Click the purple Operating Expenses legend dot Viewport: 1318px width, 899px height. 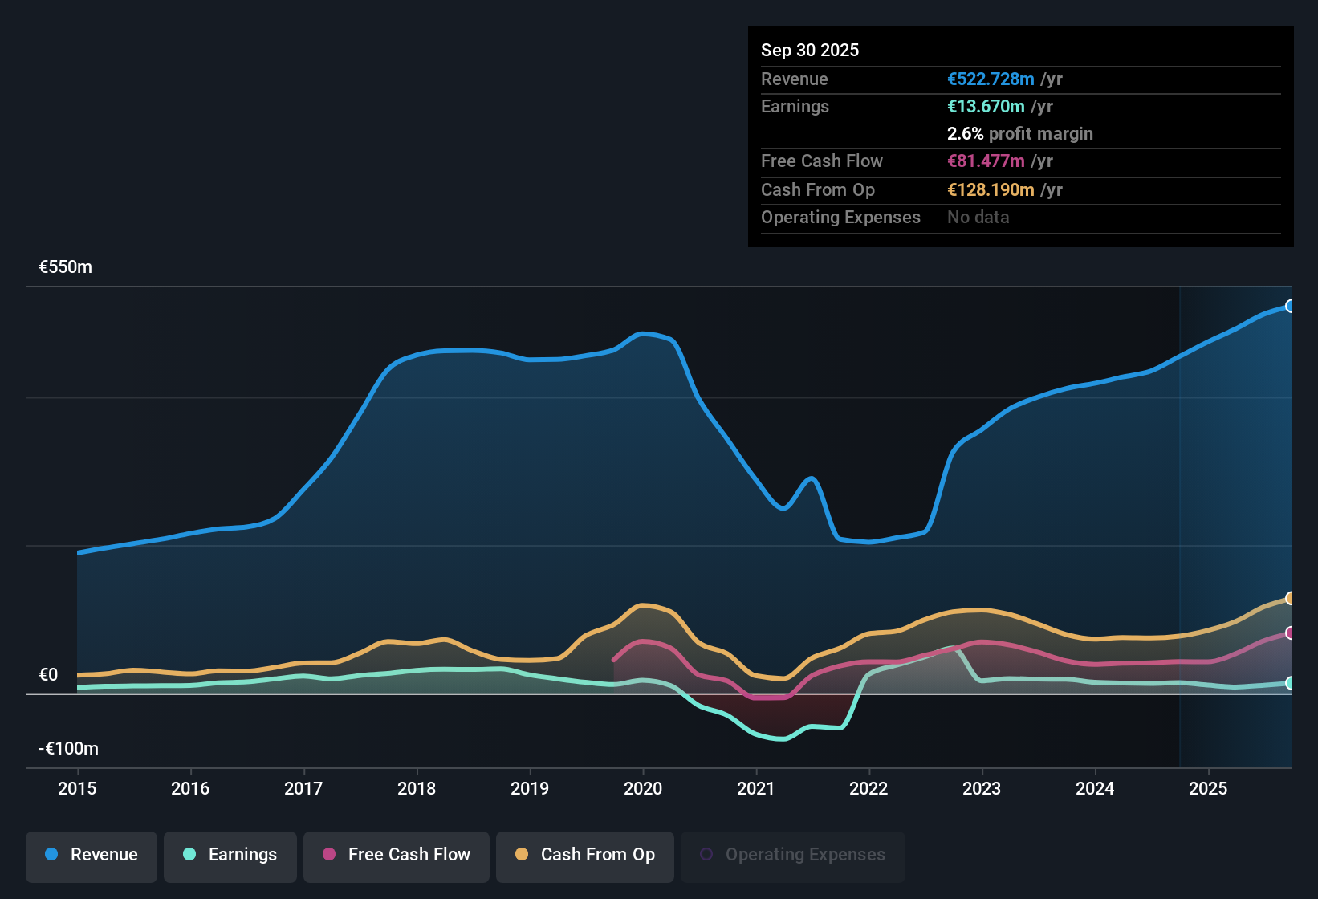pos(706,855)
